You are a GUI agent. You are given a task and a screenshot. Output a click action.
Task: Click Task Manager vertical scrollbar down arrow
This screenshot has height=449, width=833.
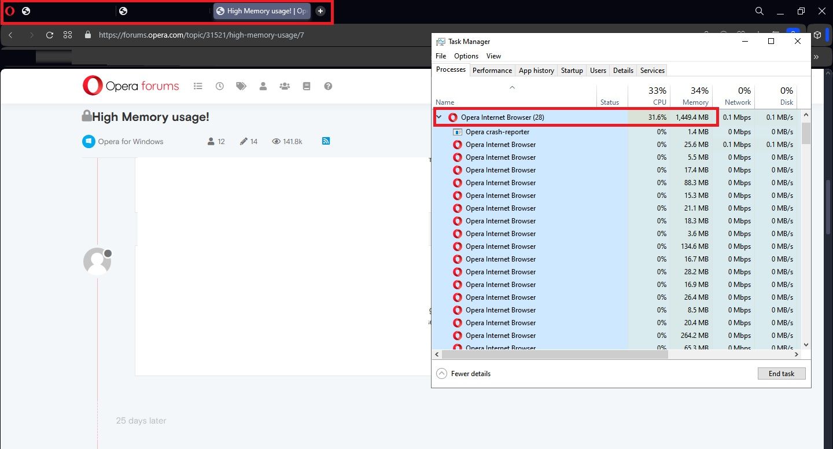[x=806, y=345]
